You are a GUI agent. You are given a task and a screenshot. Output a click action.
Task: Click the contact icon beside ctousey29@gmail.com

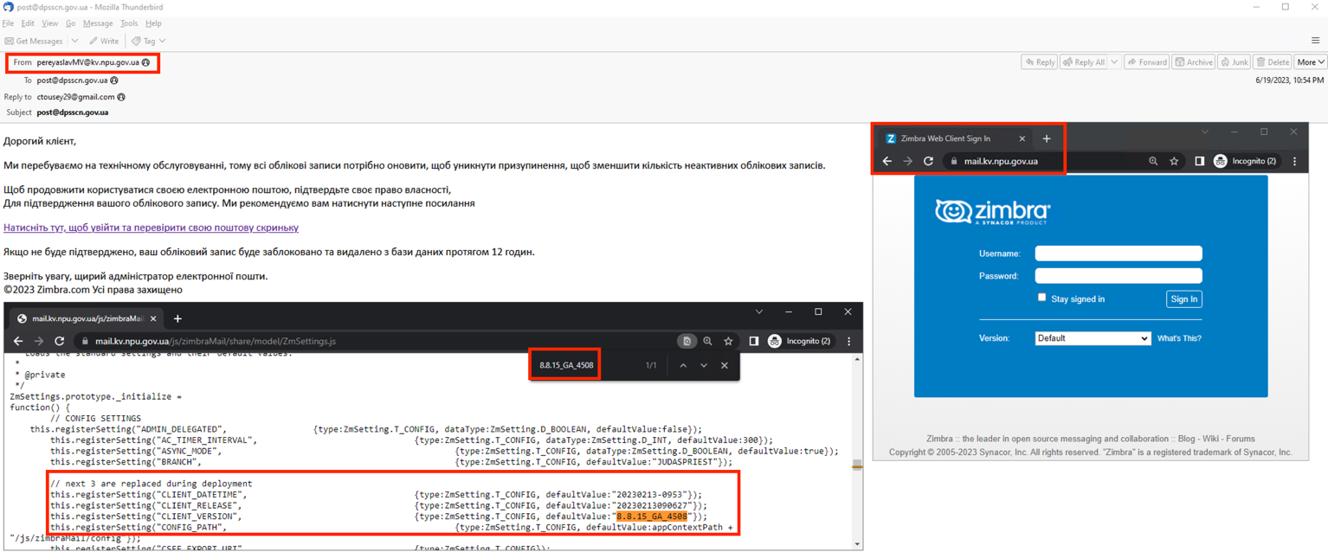coord(121,97)
